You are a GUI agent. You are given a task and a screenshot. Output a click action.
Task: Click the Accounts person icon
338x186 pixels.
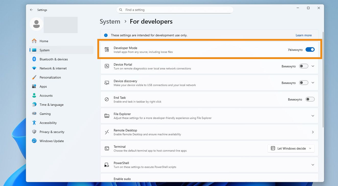coord(34,96)
